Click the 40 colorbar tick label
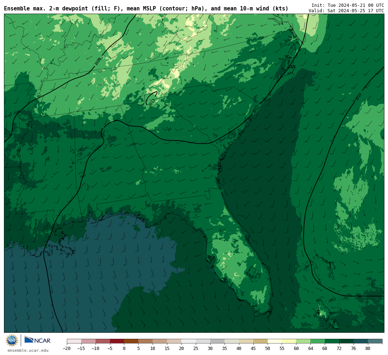388x355 pixels. [239, 348]
